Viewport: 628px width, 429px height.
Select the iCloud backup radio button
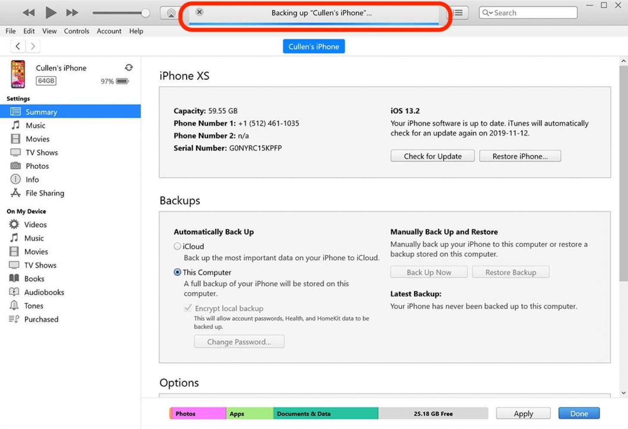[177, 246]
